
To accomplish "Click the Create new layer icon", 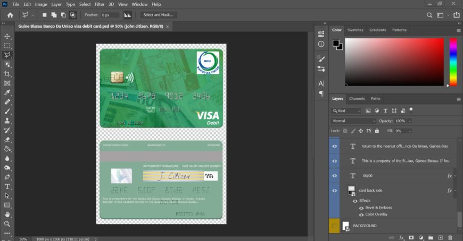I will click(x=440, y=237).
